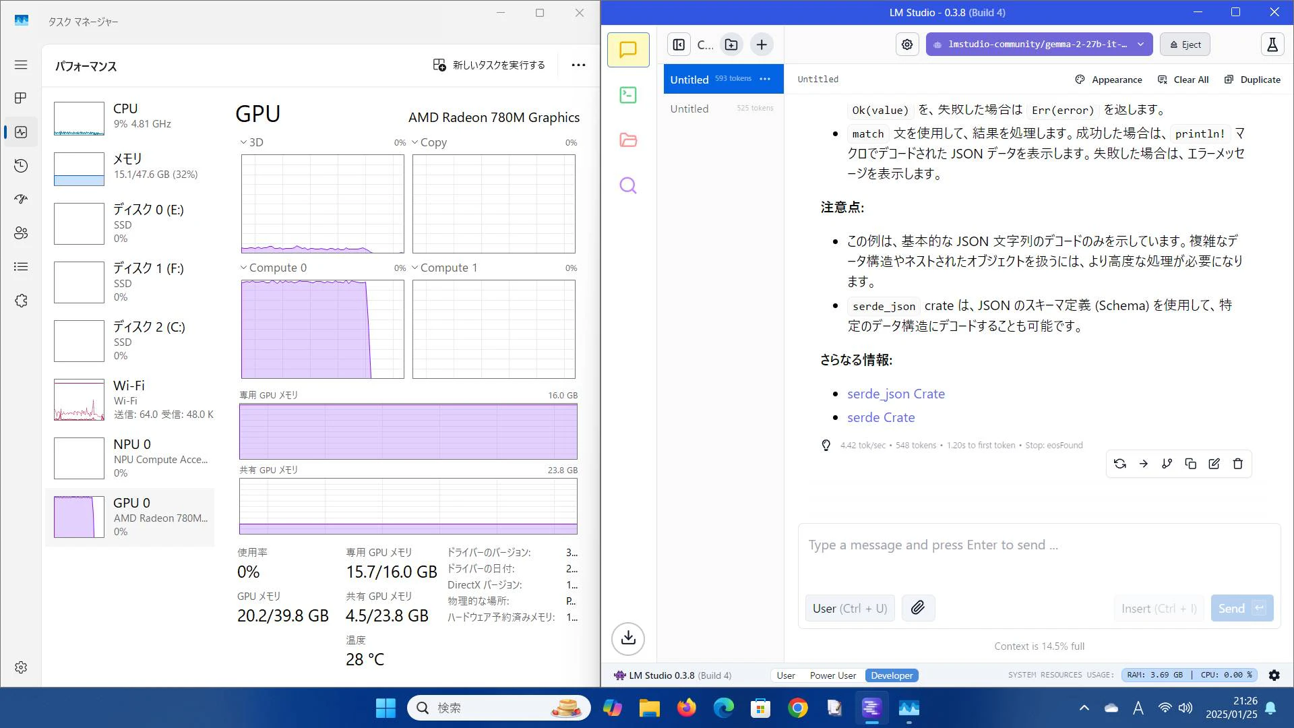Open Task Manager settings gear
This screenshot has height=728, width=1294.
pyautogui.click(x=21, y=667)
